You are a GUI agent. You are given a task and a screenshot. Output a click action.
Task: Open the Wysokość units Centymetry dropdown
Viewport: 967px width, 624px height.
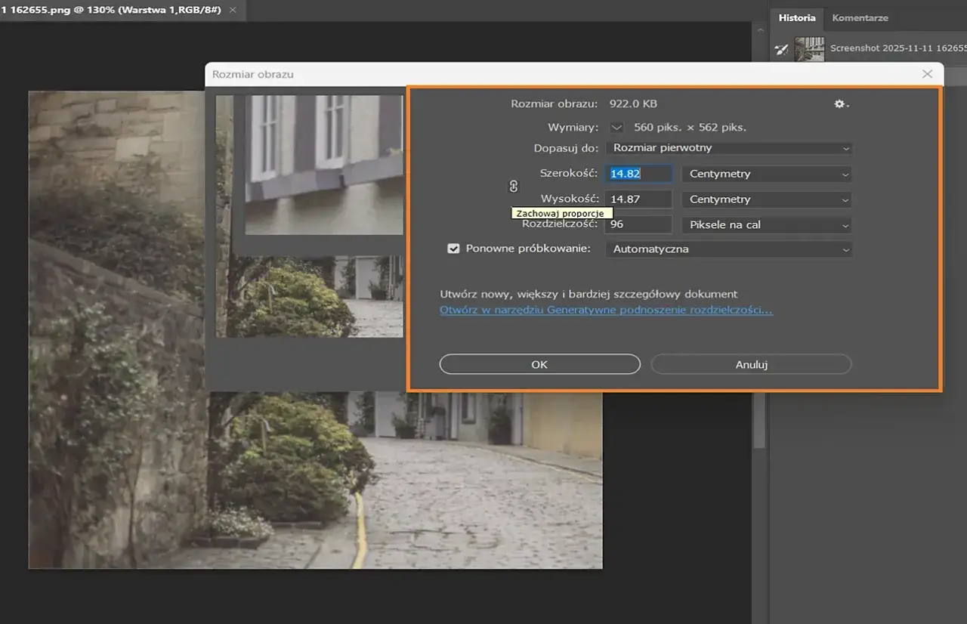coord(765,199)
